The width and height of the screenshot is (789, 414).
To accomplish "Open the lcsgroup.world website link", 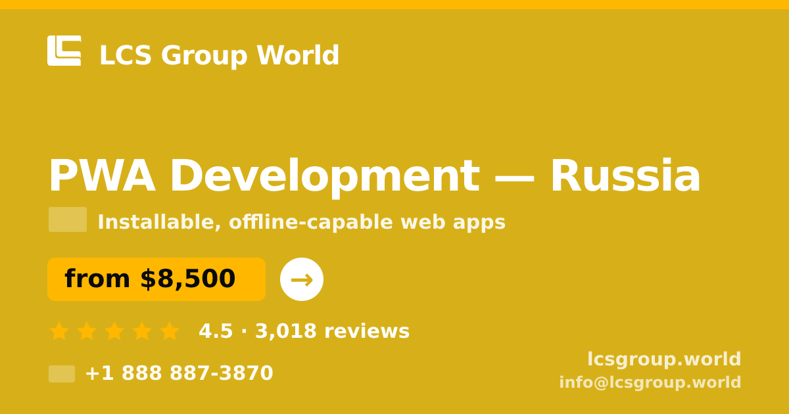I will [664, 359].
